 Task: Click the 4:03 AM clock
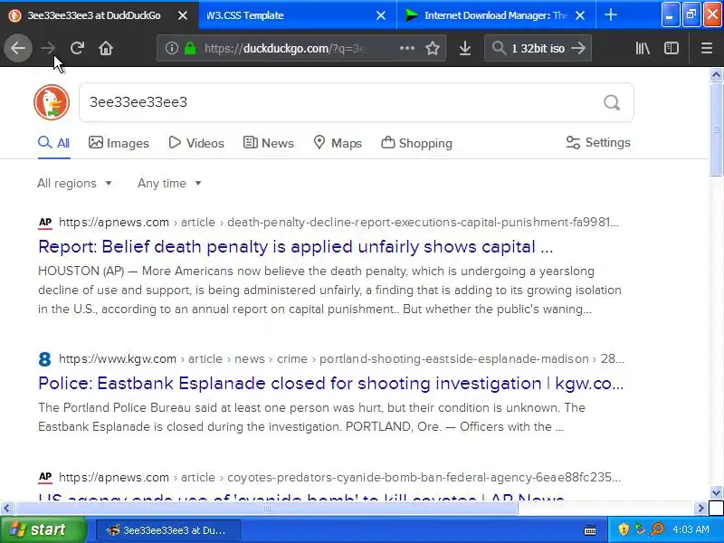691,529
